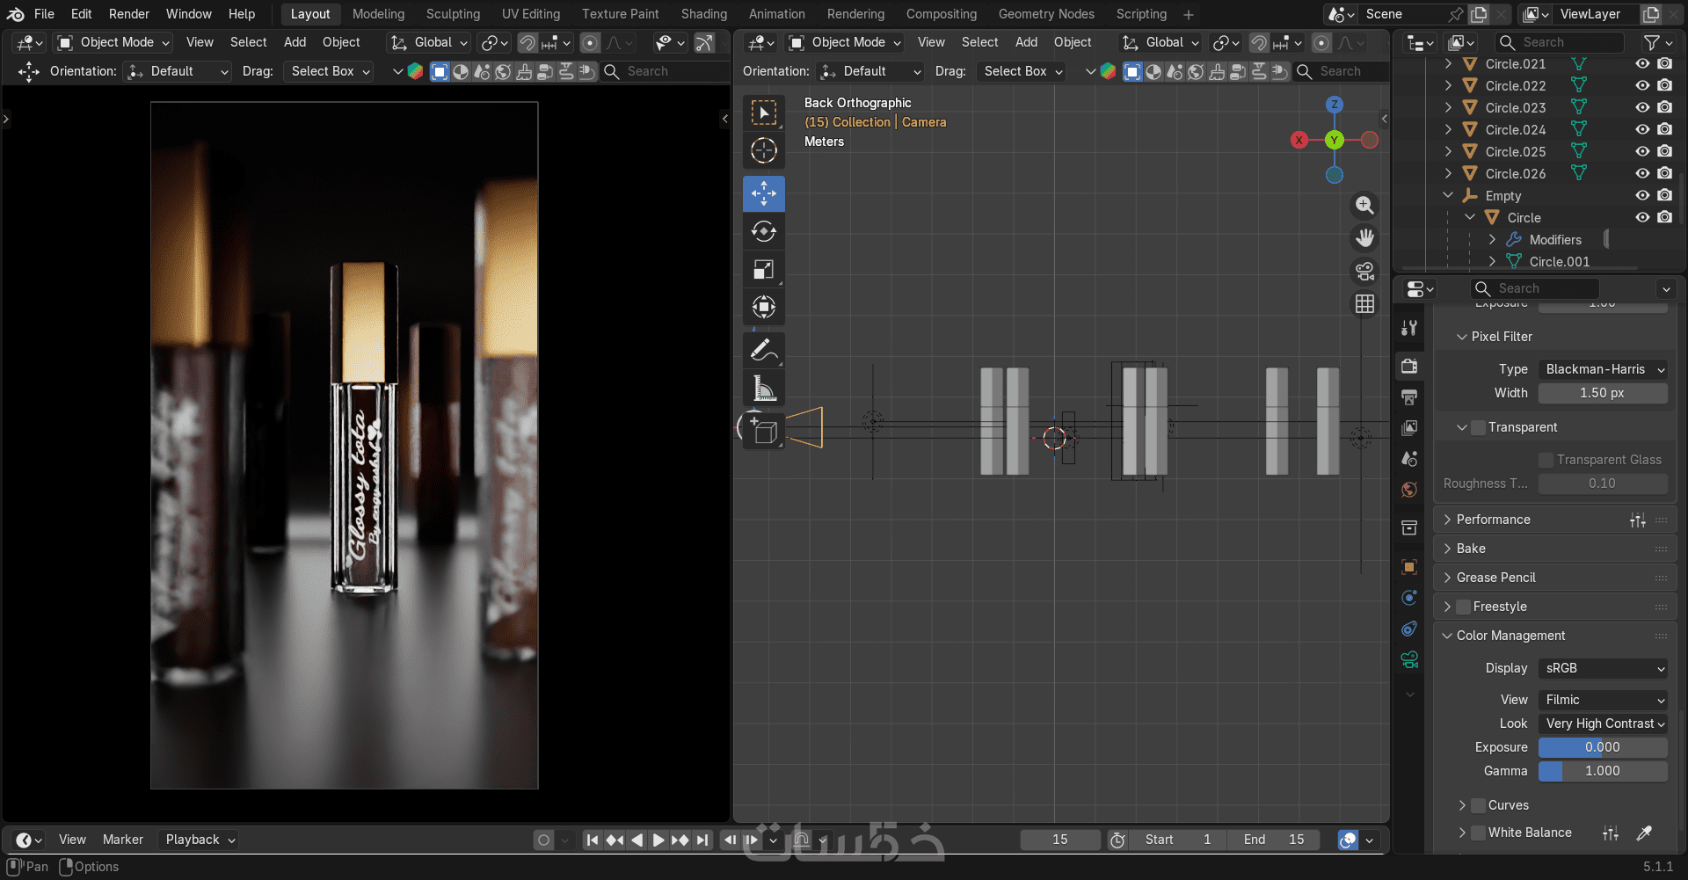This screenshot has width=1688, height=880.
Task: Open the Object properties tab
Action: 1409,567
